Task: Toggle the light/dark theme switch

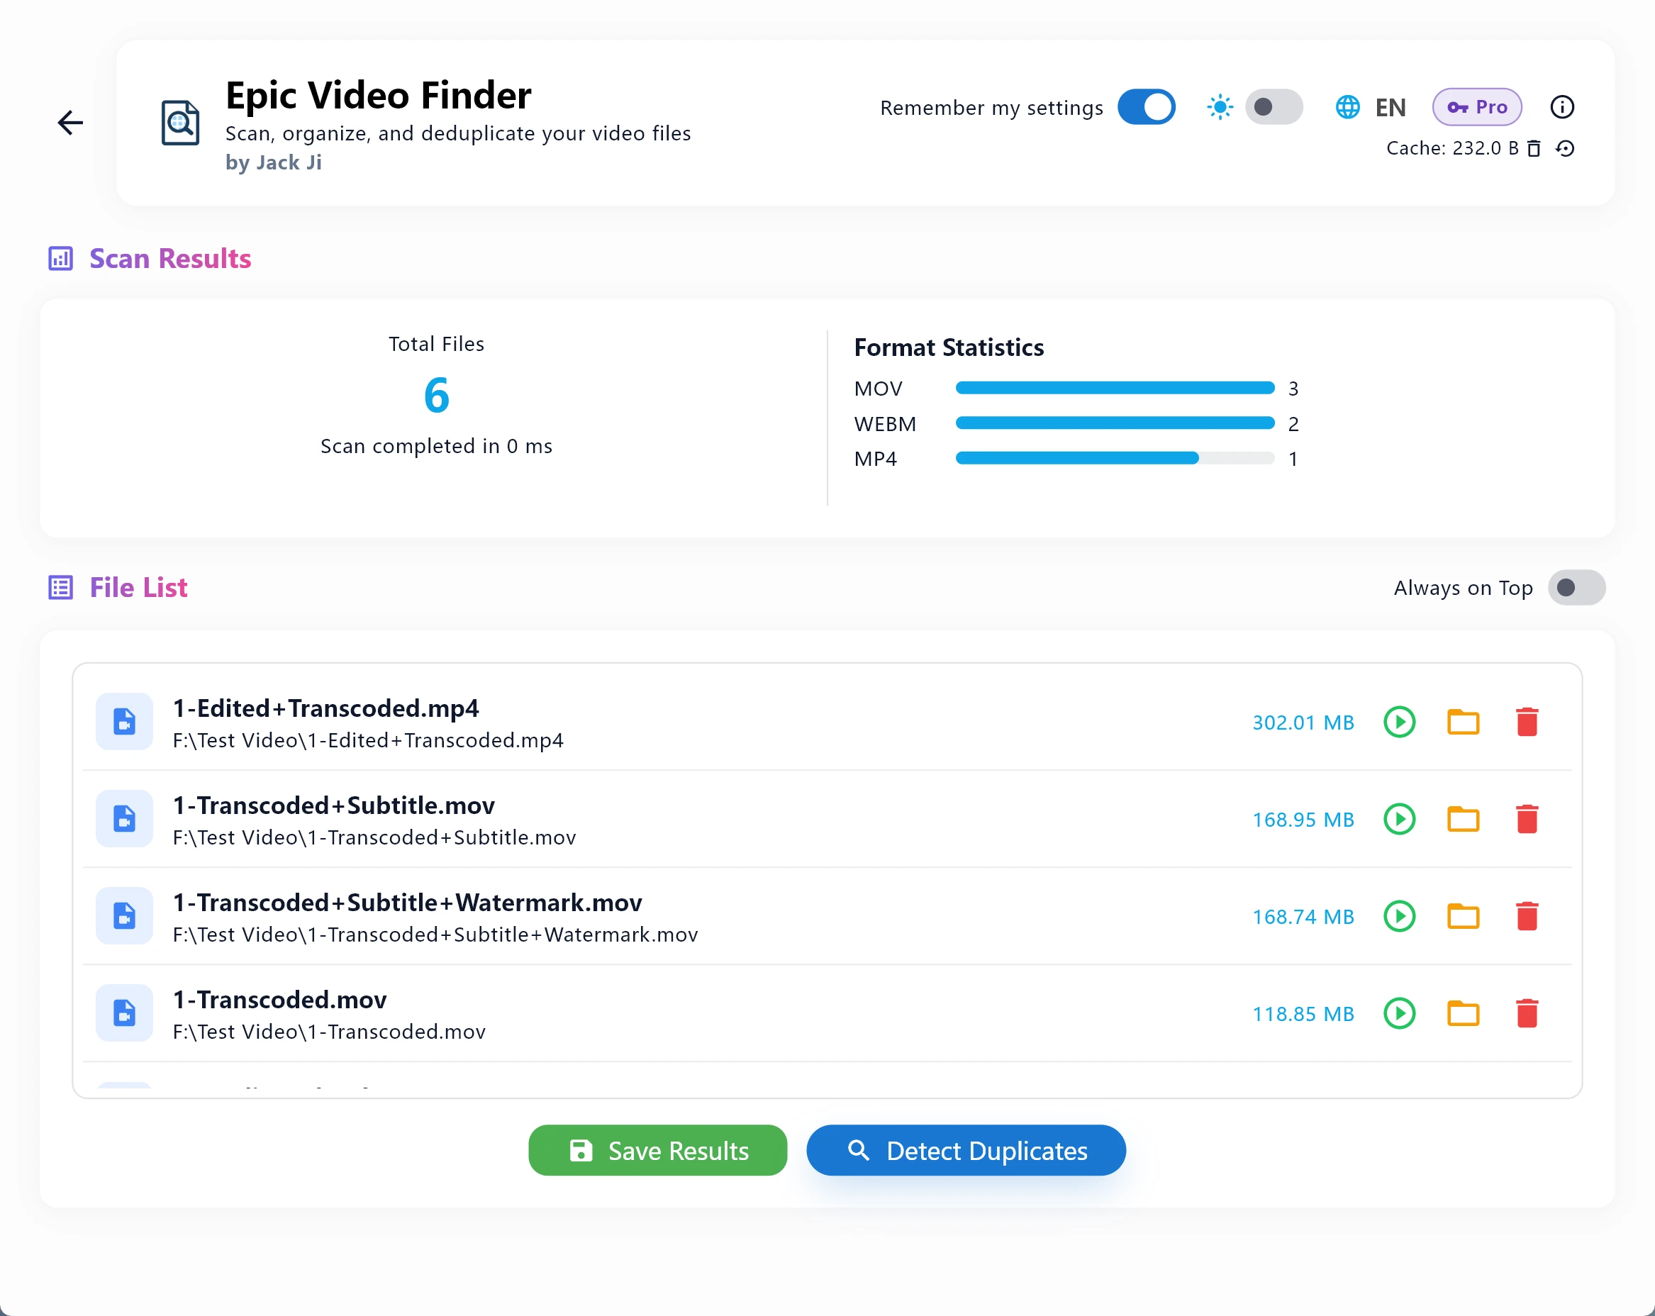Action: pyautogui.click(x=1274, y=107)
